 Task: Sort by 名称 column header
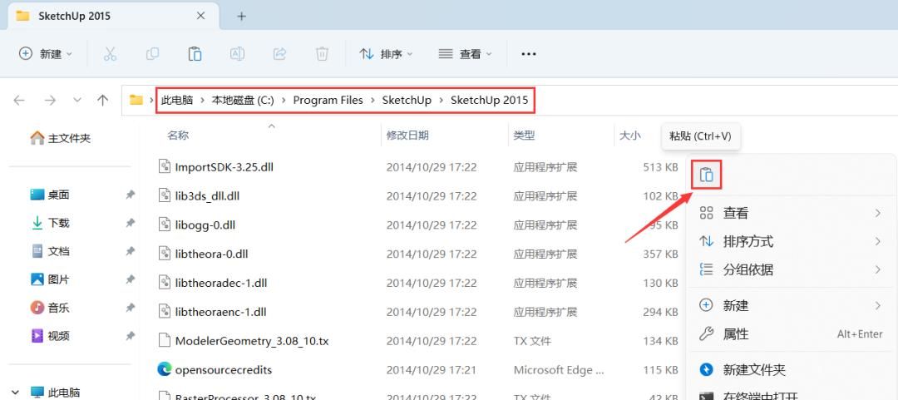(178, 136)
